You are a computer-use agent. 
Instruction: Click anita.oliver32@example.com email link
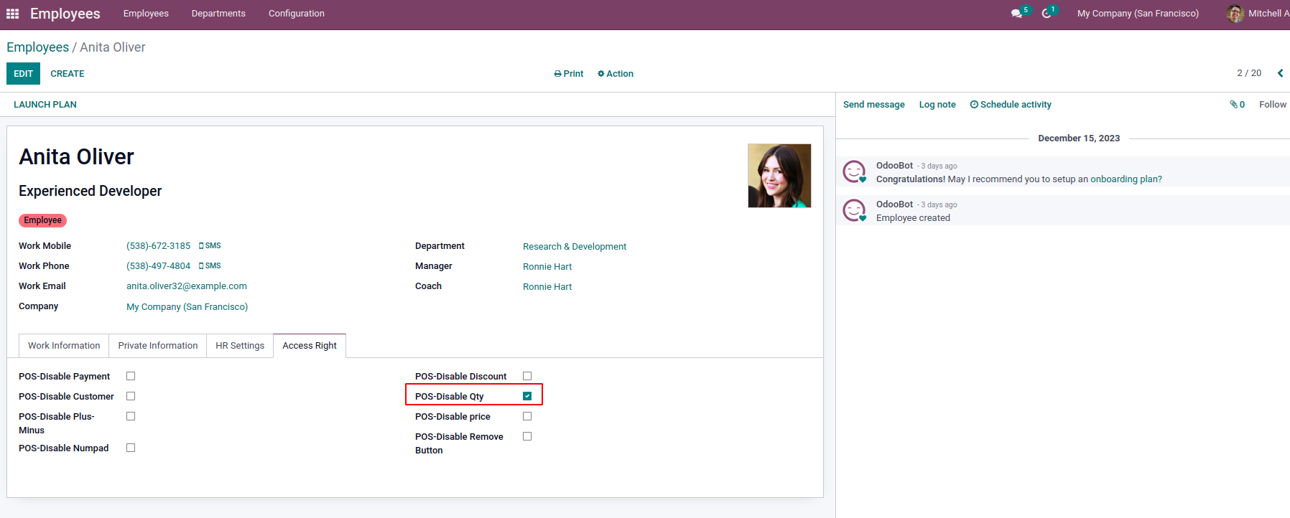pos(187,286)
